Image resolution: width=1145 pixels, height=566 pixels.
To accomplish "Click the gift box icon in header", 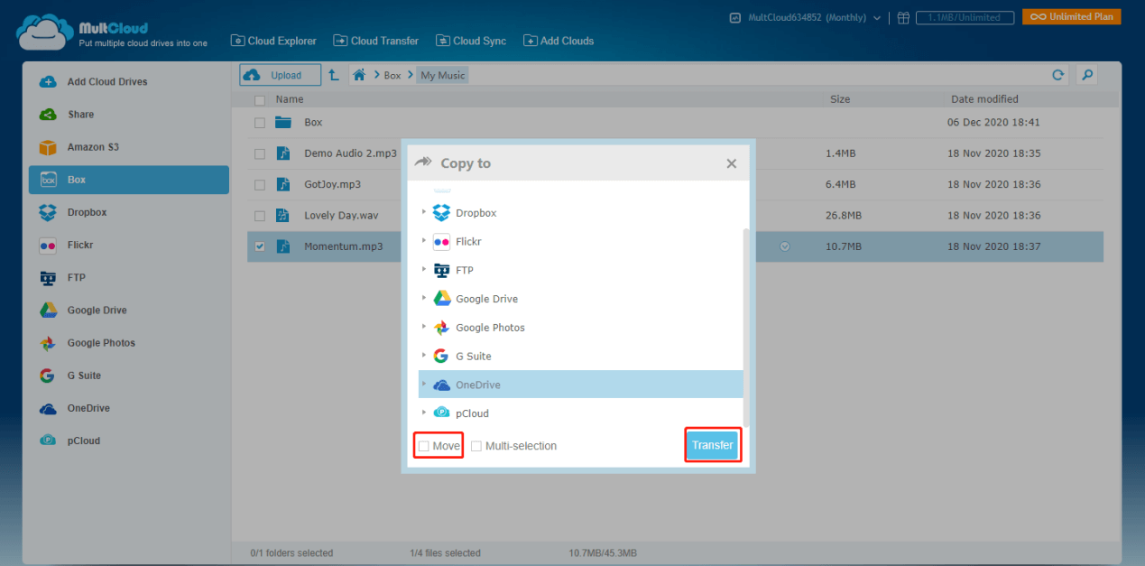I will click(x=904, y=17).
